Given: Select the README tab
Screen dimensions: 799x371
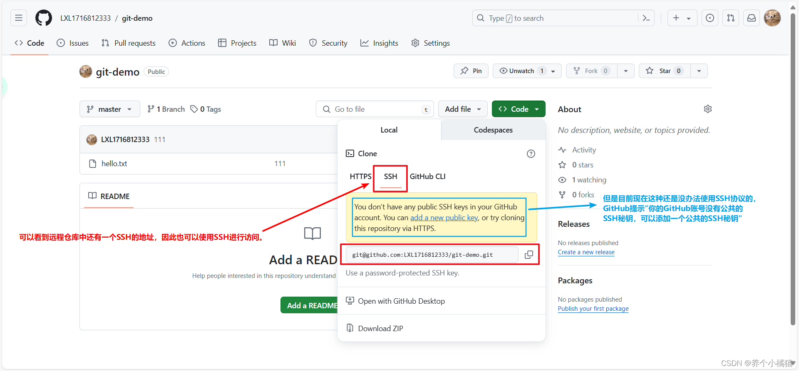Looking at the screenshot, I should coord(109,196).
